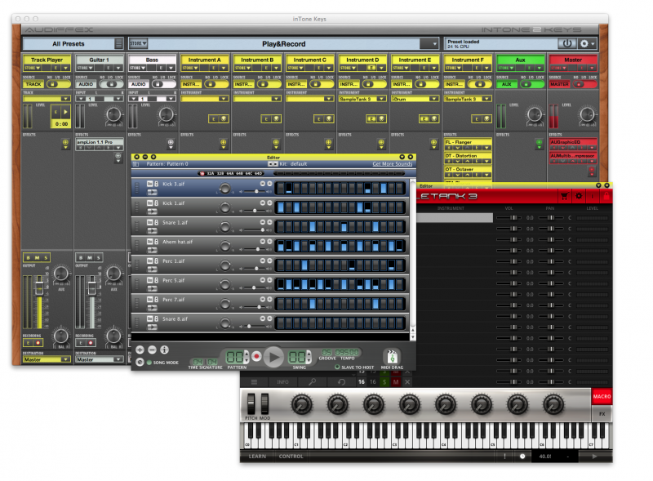Open the Track dropdown in Track Player channel
The image size is (653, 481).
pos(47,99)
